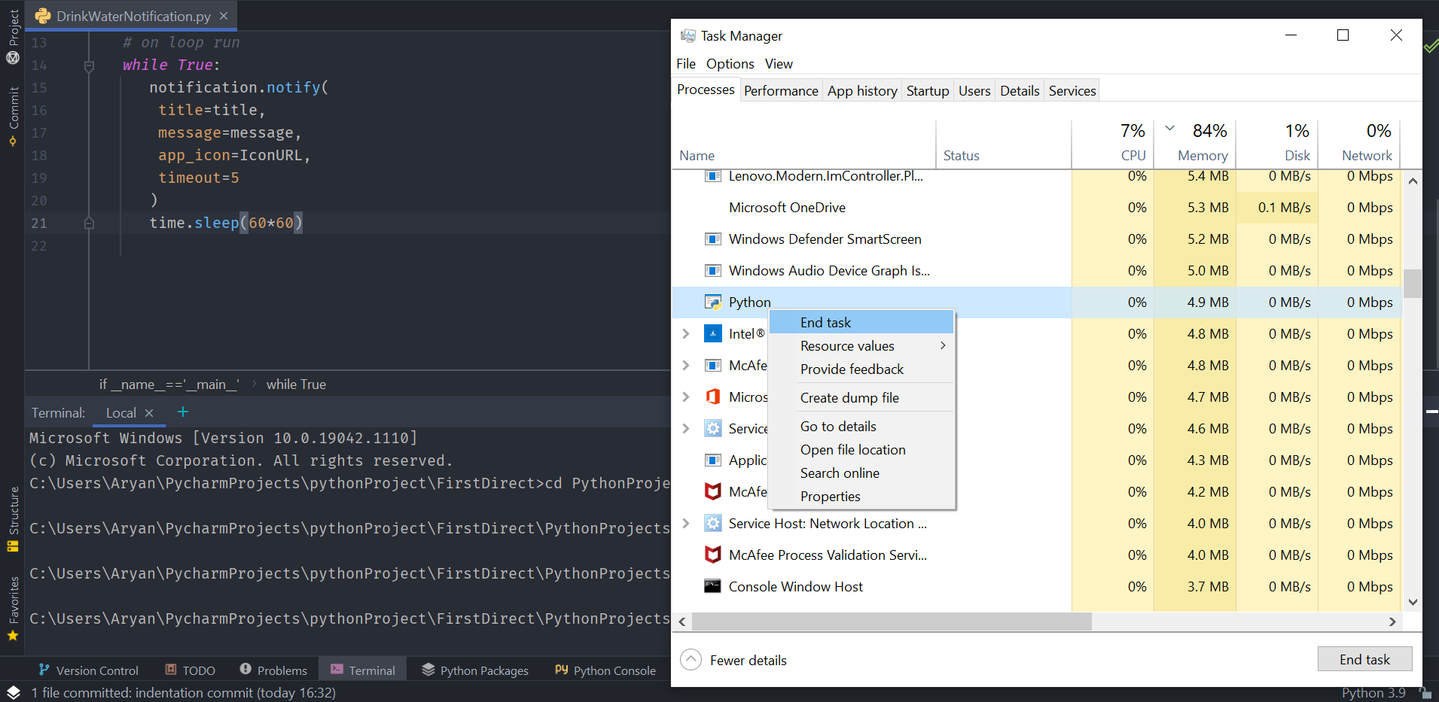Image resolution: width=1439 pixels, height=702 pixels.
Task: Expand the Microsoft process group
Action: 685,397
